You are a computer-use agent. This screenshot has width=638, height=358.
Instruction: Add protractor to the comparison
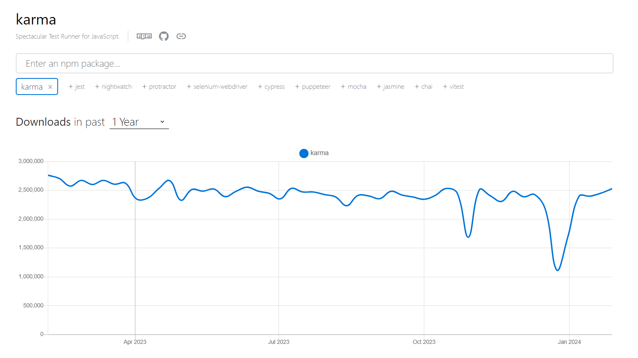coord(159,86)
